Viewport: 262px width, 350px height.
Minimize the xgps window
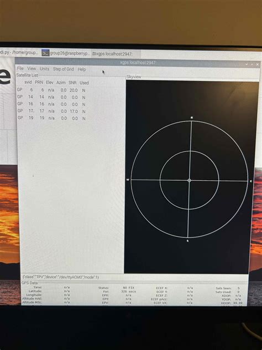(x=247, y=64)
